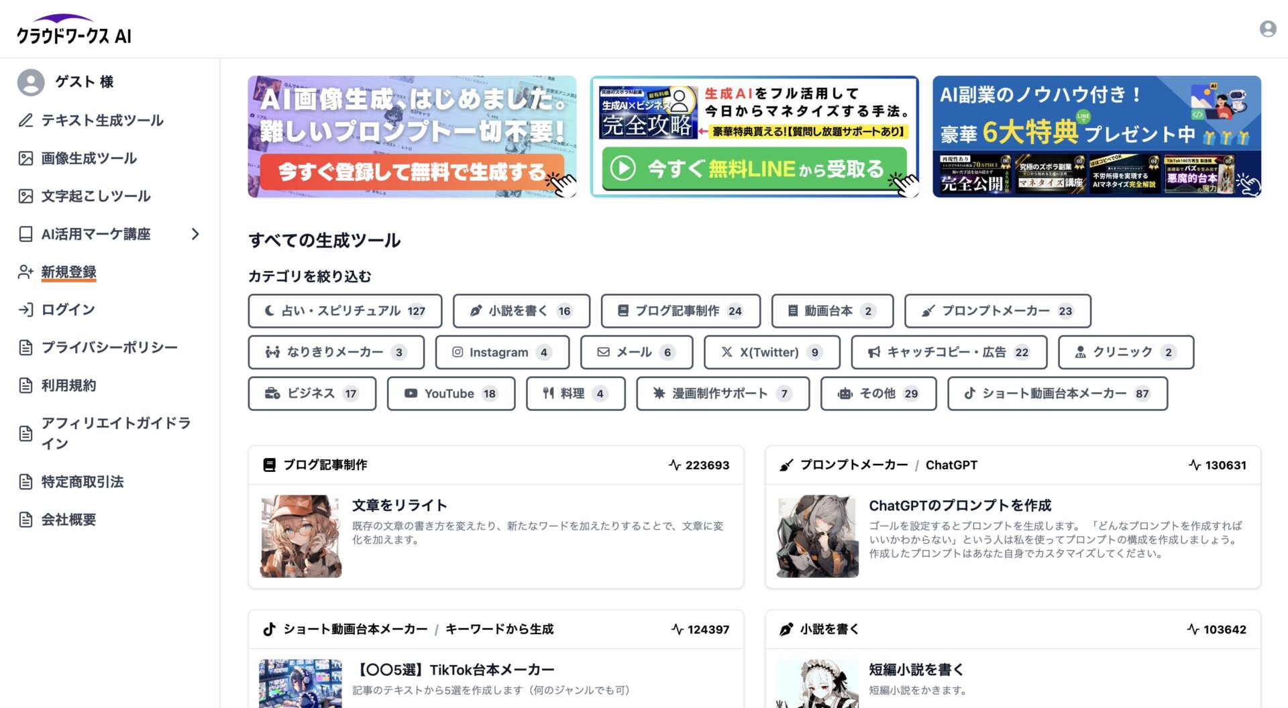Open ChatGPTのプロンプトを作成 tool title
1288x708 pixels.
click(960, 506)
